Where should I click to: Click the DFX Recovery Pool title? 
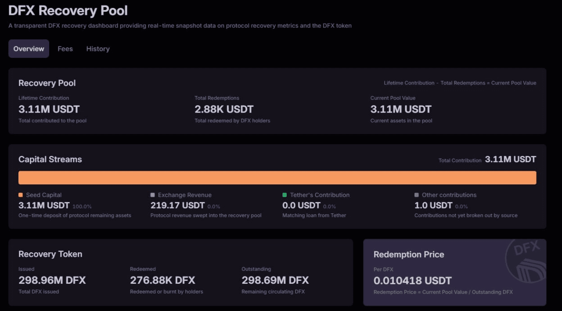pos(68,10)
